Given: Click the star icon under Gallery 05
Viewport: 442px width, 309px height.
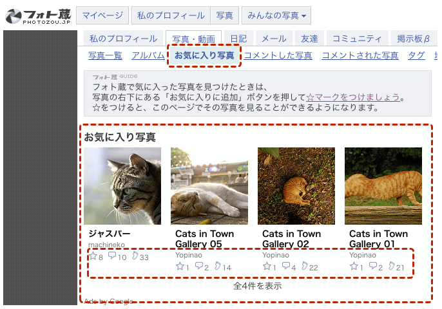Looking at the screenshot, I should pyautogui.click(x=180, y=266).
